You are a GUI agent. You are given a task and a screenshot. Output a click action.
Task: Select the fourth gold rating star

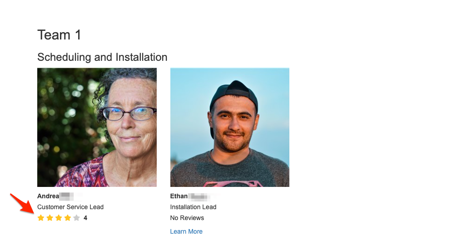pos(68,218)
